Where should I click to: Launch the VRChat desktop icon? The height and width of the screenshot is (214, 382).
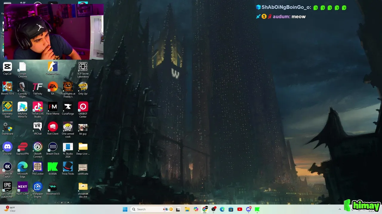click(38, 129)
